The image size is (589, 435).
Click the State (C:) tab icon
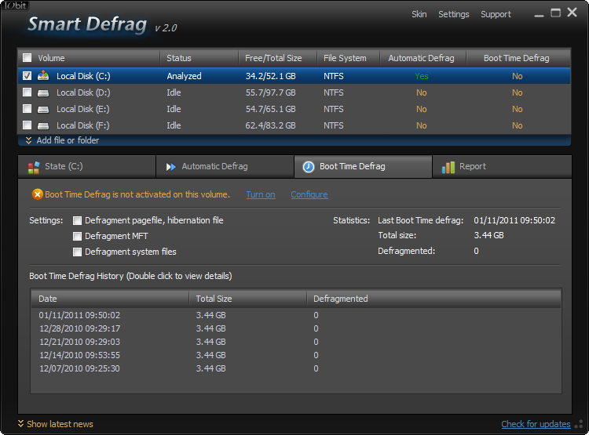(34, 167)
